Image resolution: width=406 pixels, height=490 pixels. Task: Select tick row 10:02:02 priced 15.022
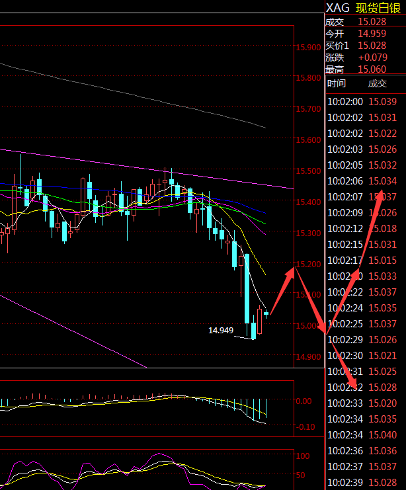tap(362, 134)
